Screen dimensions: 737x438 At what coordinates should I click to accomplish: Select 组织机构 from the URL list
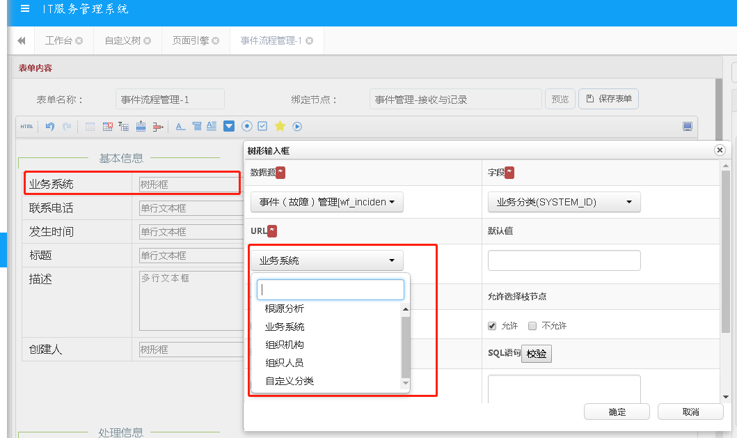point(284,345)
